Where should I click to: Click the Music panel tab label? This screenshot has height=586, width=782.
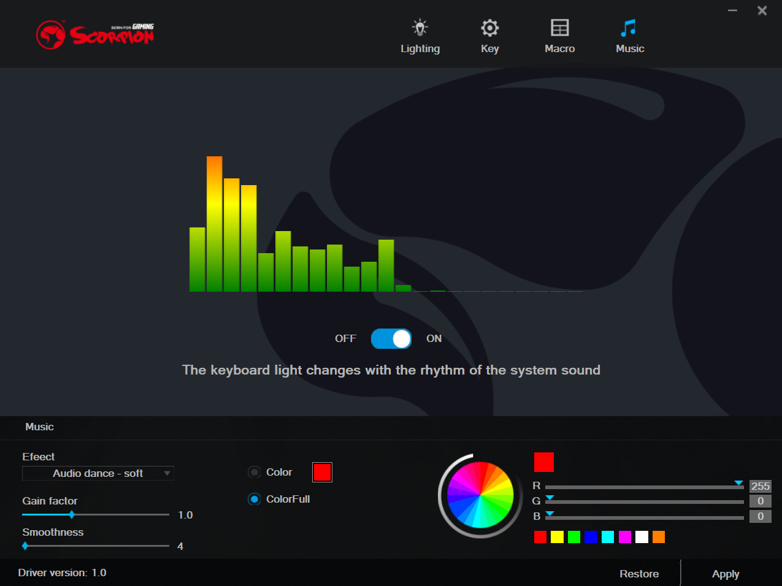coord(39,427)
